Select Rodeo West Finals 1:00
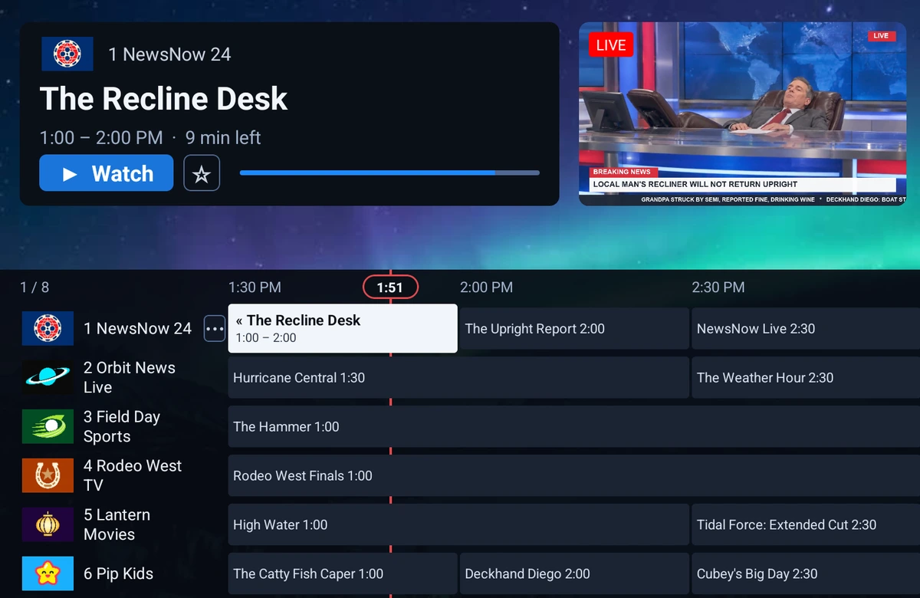 574,476
